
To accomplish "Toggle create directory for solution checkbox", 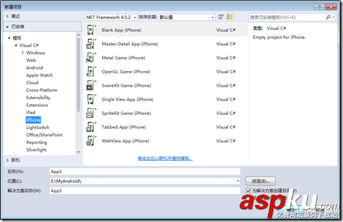I will [248, 190].
